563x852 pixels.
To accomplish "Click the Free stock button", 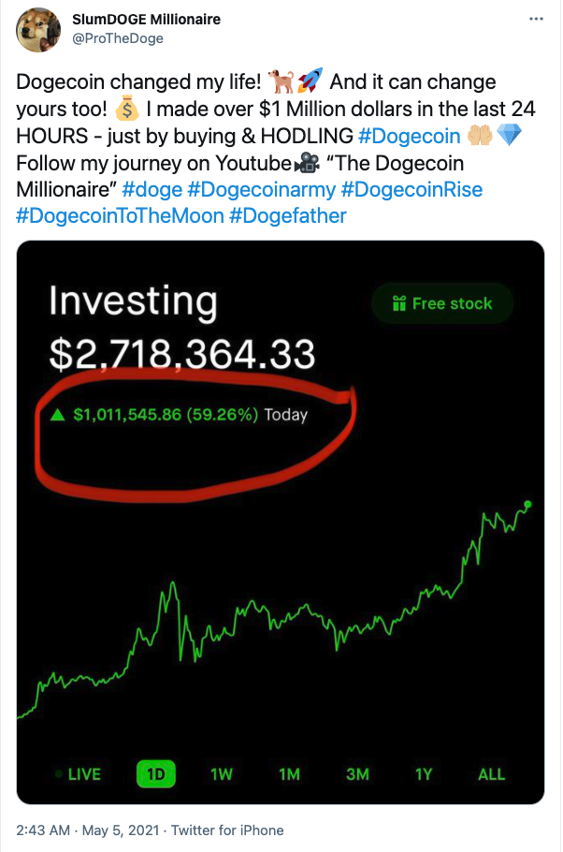I will (440, 303).
